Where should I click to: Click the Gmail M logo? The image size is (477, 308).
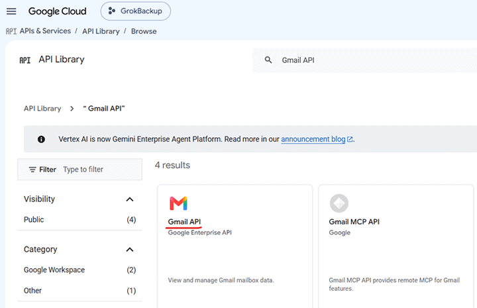coord(178,203)
